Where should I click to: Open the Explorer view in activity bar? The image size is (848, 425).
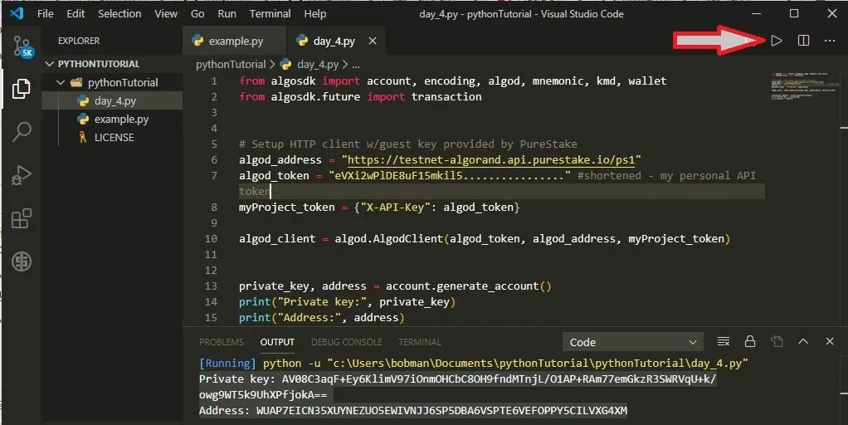[21, 89]
